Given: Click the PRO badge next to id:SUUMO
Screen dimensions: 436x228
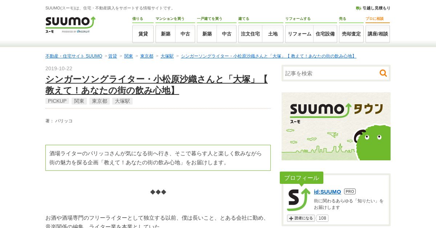Looking at the screenshot, I should tap(350, 191).
